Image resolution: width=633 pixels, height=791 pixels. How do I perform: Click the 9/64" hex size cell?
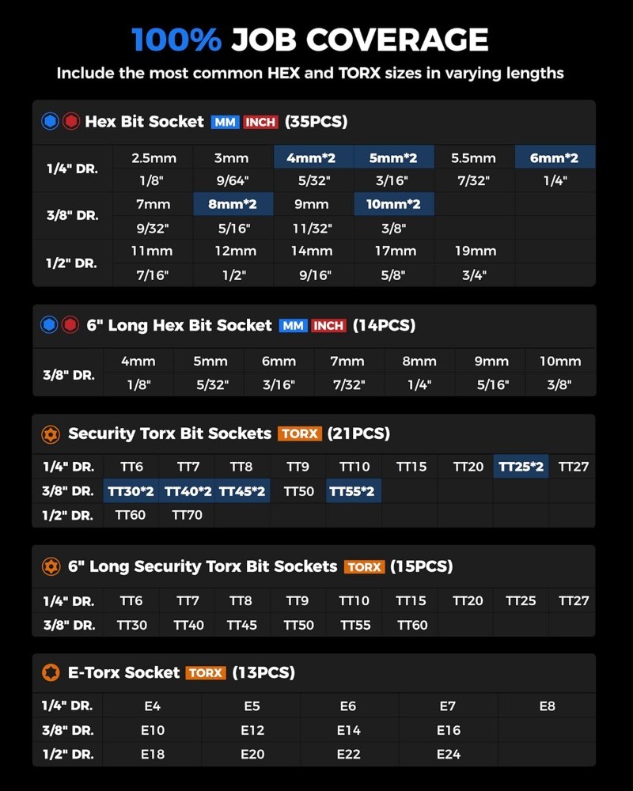(x=231, y=181)
